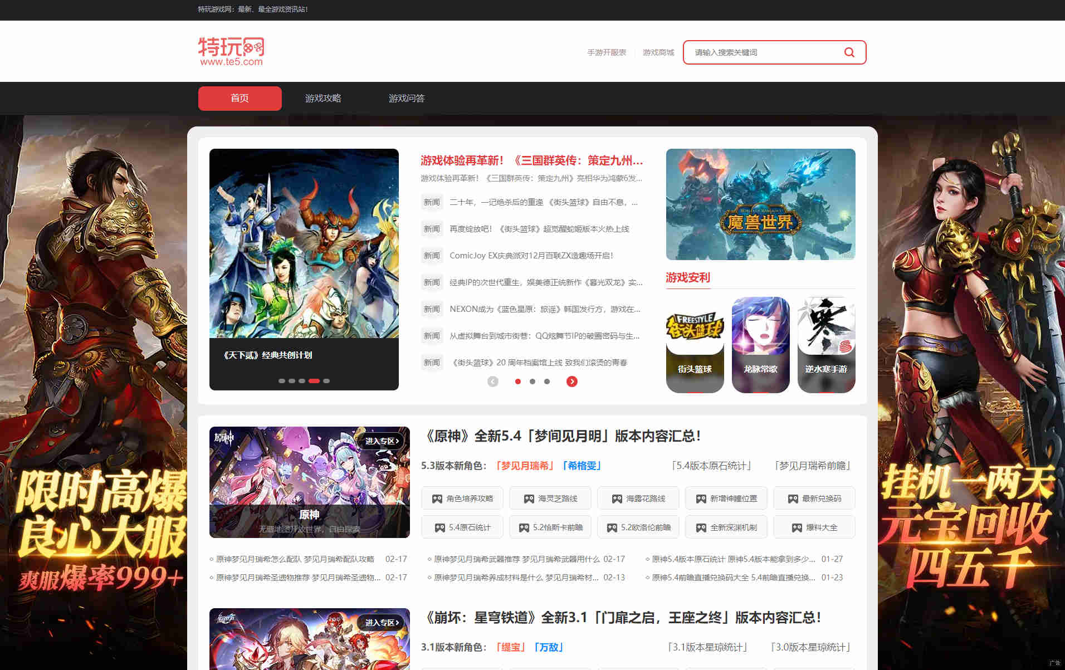Click the search magnifier icon

click(849, 52)
